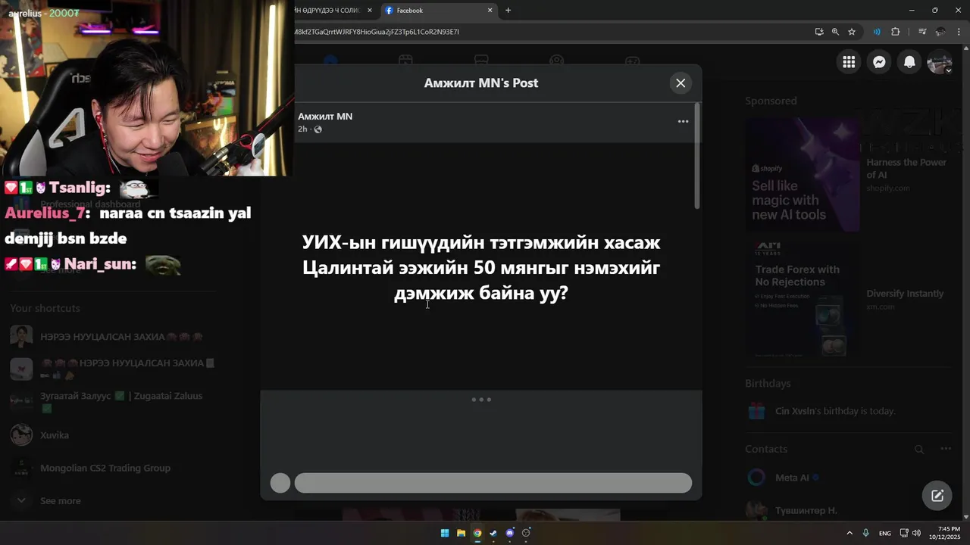Image resolution: width=970 pixels, height=545 pixels.
Task: Click the Sponsored heading text
Action: (771, 101)
